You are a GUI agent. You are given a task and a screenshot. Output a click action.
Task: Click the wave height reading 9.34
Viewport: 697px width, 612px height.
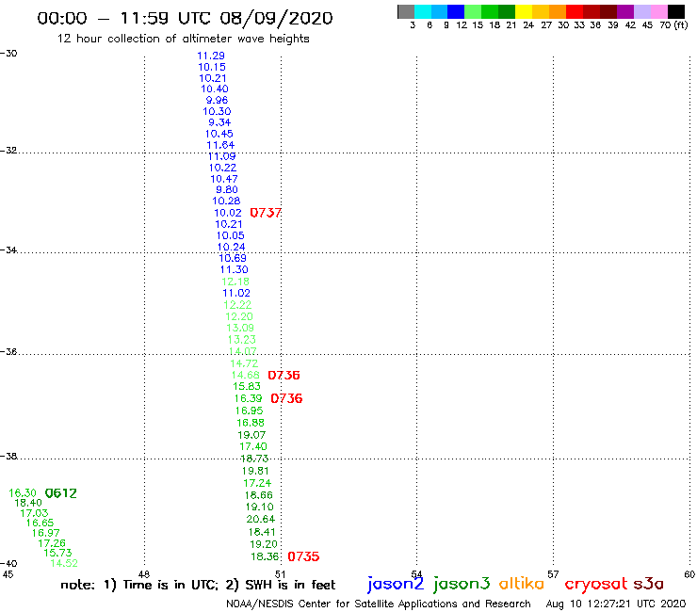click(219, 122)
